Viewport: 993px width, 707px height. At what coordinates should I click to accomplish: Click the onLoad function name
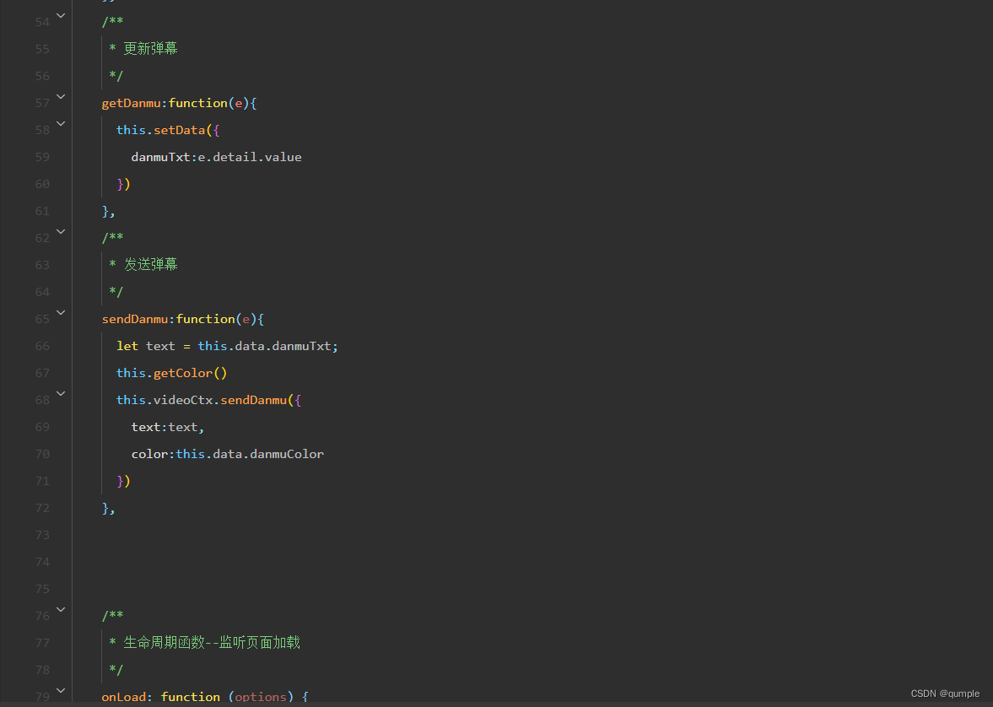point(123,697)
